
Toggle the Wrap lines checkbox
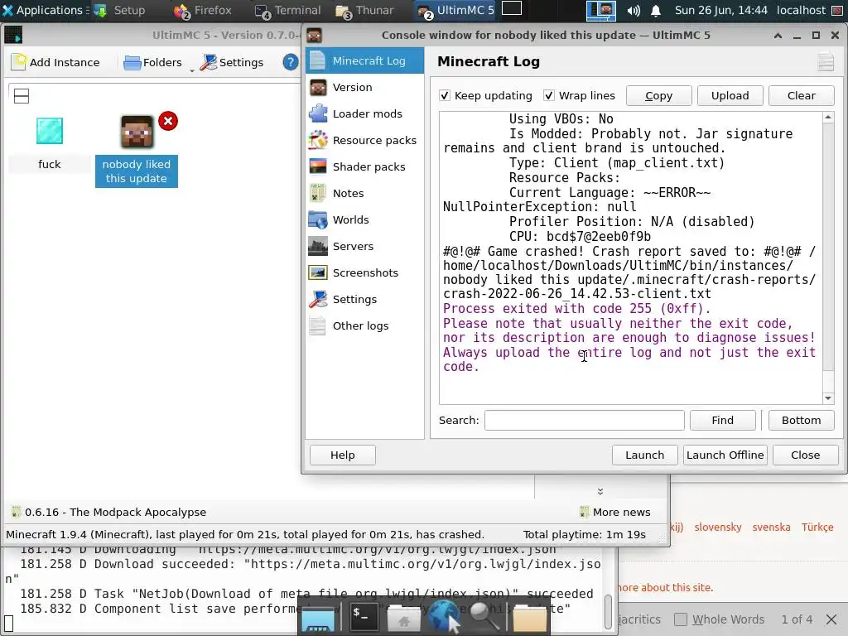pyautogui.click(x=549, y=96)
